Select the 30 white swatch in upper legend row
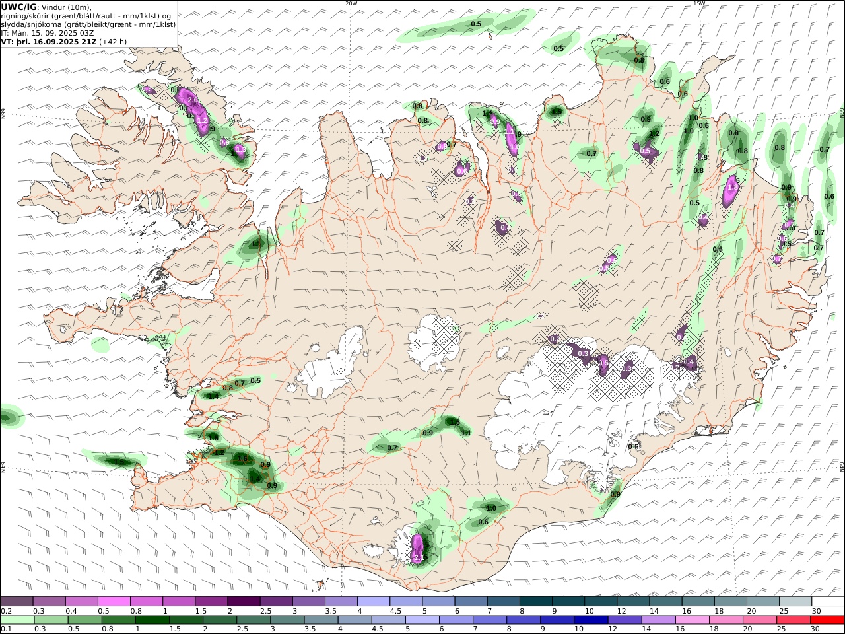Viewport: 845px width, 634px height. click(x=827, y=601)
